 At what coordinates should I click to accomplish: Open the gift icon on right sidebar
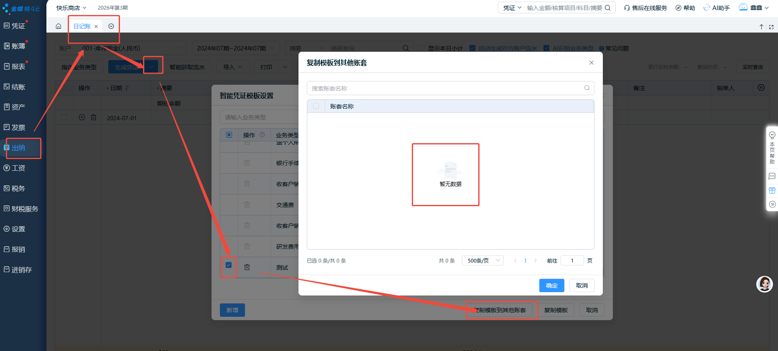(772, 190)
